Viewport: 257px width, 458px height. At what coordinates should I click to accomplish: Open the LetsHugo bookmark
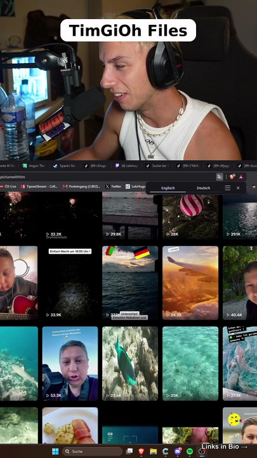[x=135, y=186]
